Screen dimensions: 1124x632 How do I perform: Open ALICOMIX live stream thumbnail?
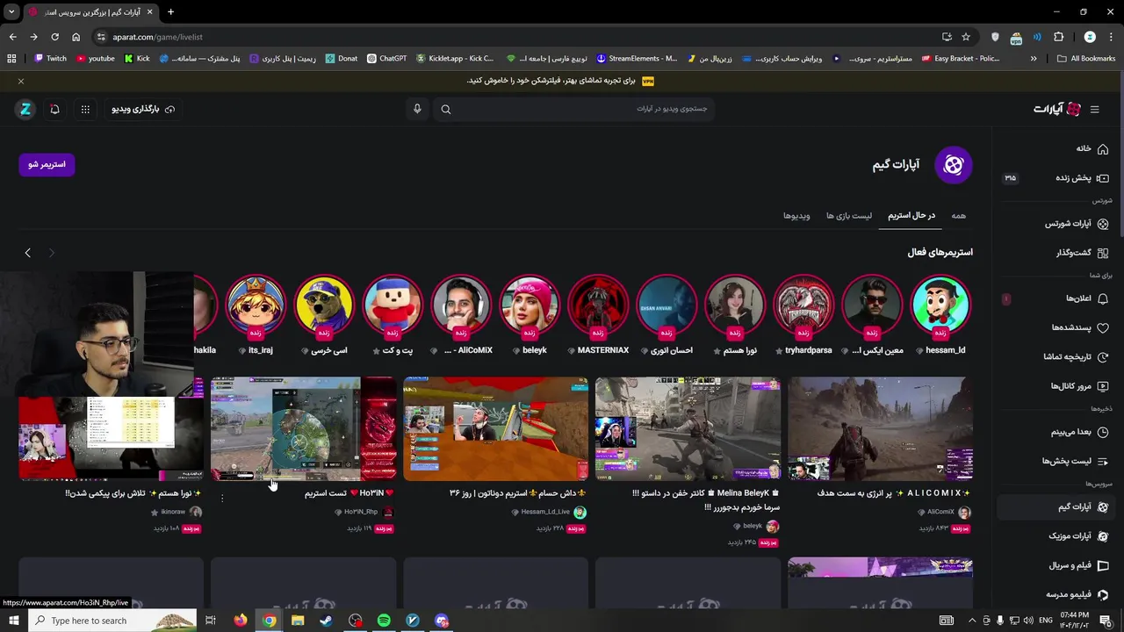(880, 429)
